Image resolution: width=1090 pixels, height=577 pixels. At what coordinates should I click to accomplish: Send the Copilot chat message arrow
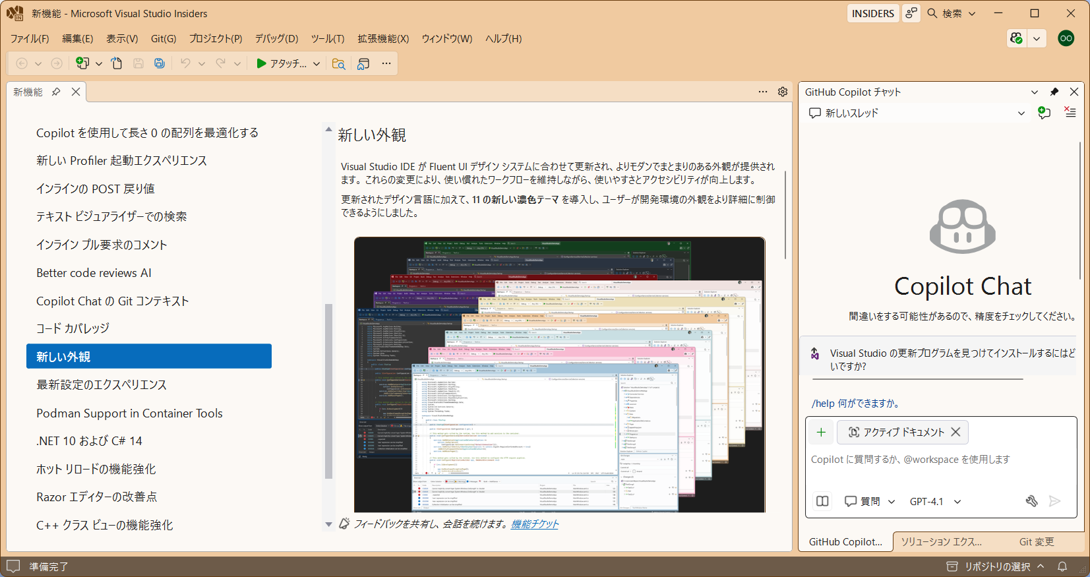tap(1055, 501)
